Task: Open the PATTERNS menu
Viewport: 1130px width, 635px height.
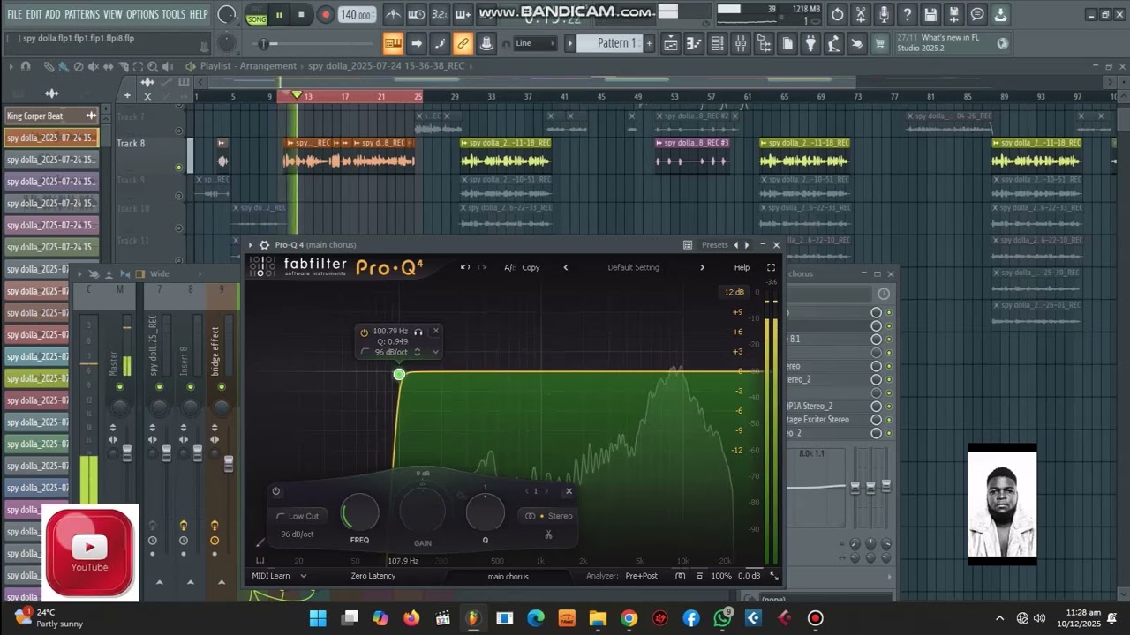Action: coord(82,14)
